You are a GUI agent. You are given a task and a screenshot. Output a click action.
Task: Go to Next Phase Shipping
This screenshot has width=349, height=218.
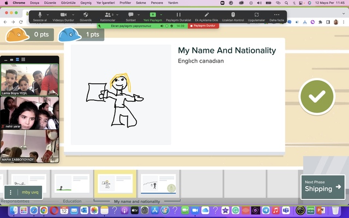coord(323,186)
